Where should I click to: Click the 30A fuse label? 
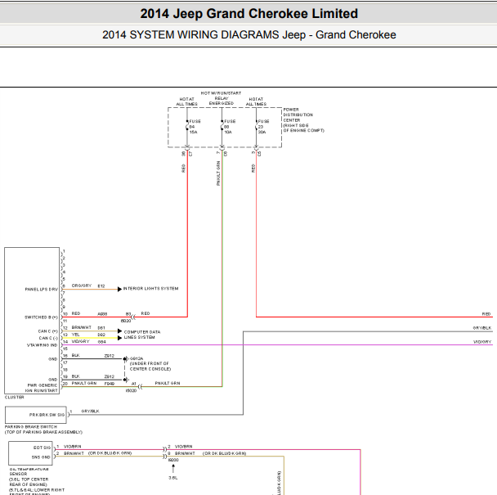(x=262, y=132)
